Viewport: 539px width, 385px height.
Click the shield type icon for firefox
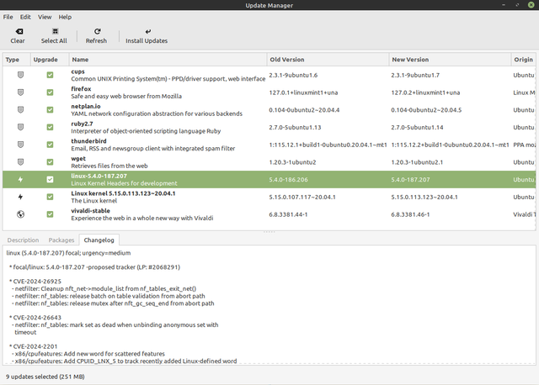tap(20, 92)
